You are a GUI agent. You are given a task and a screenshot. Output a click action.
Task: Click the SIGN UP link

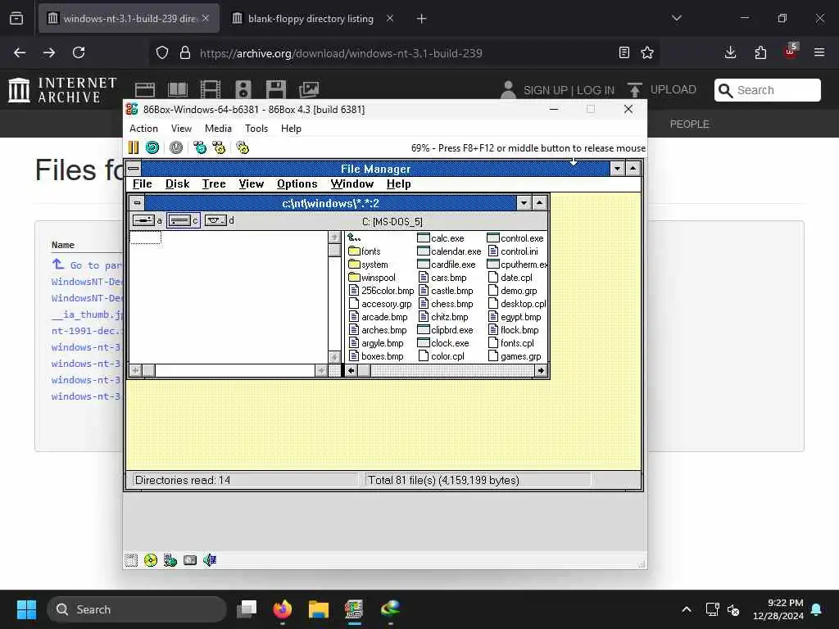coord(546,90)
